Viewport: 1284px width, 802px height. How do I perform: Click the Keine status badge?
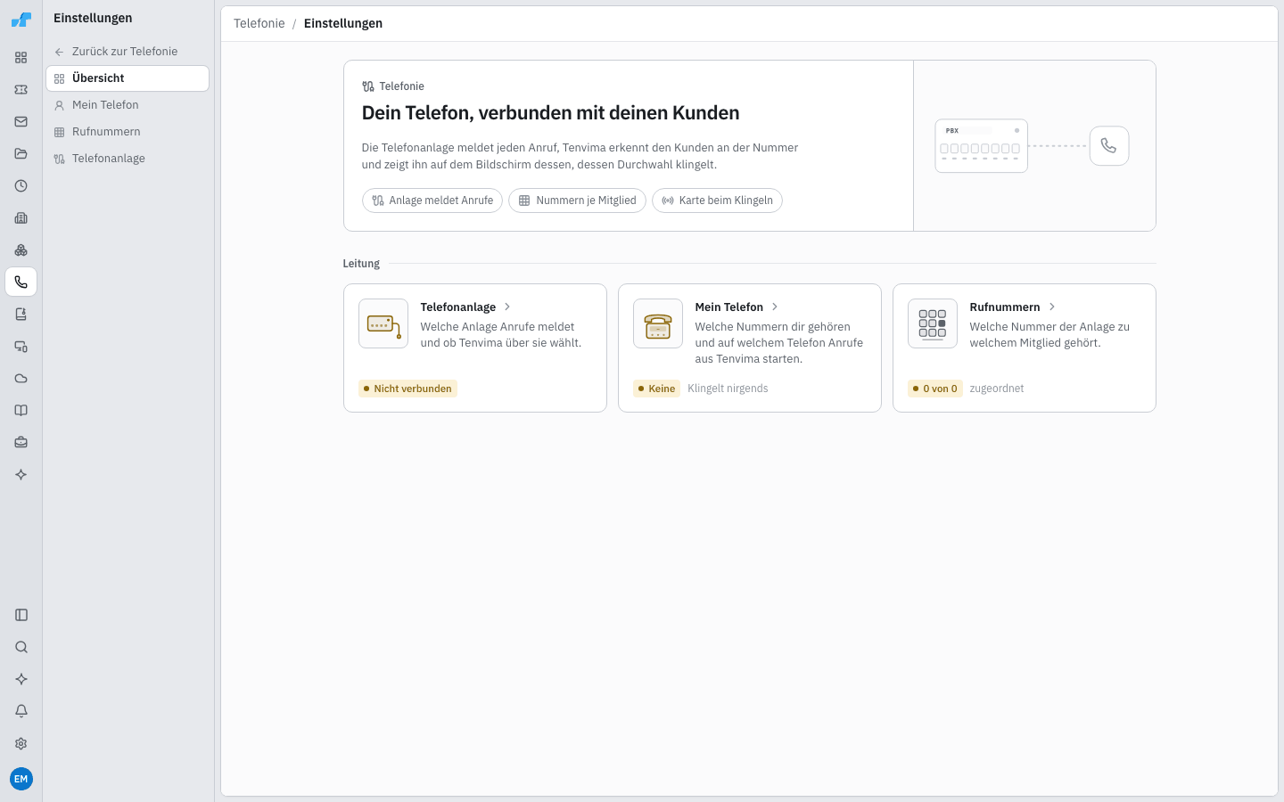coord(657,389)
